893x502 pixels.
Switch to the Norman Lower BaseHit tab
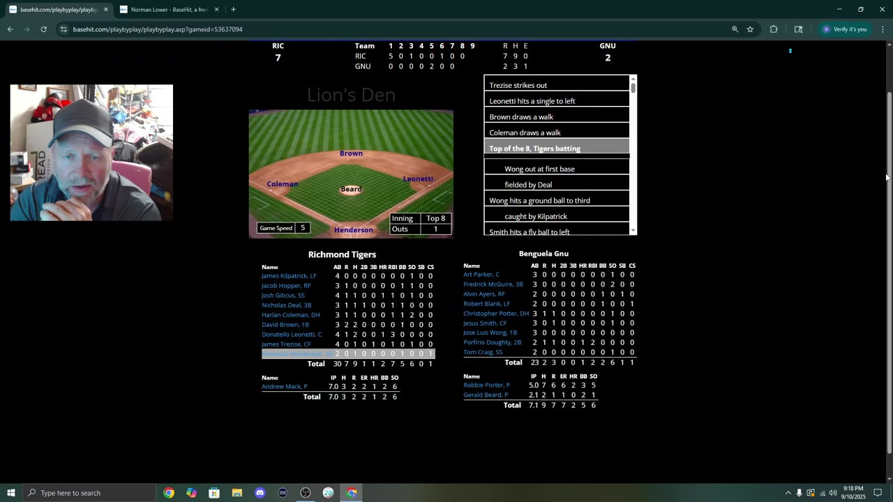point(169,10)
